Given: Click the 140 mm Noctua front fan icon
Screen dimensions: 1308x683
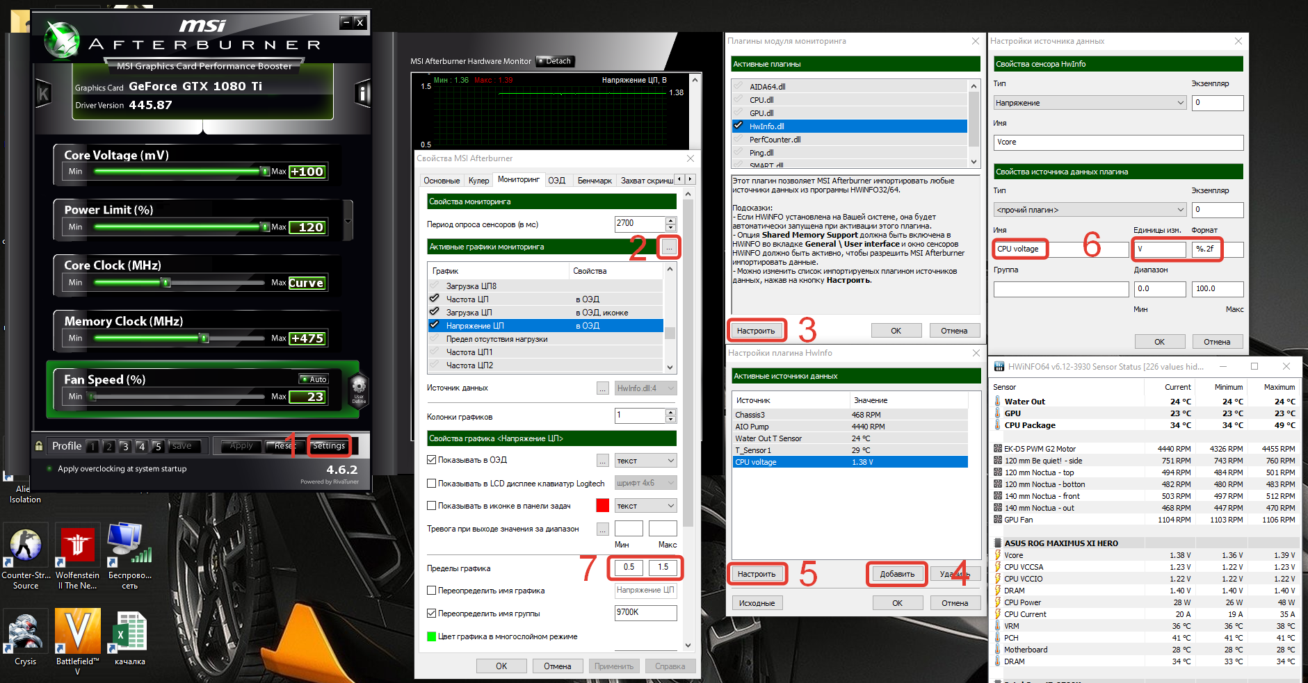Looking at the screenshot, I should coord(998,496).
